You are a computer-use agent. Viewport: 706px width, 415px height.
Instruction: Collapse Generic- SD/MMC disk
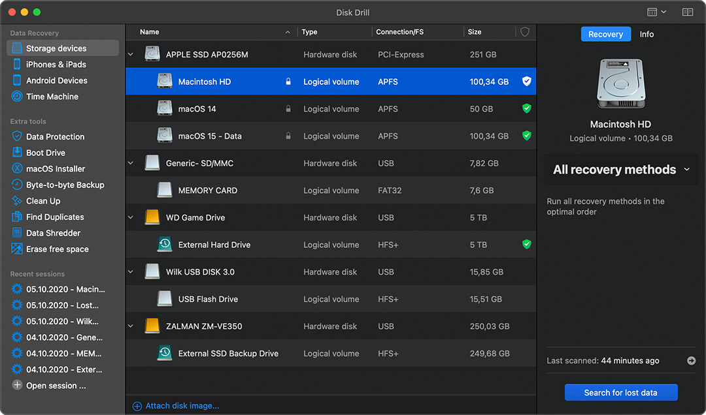pos(131,162)
